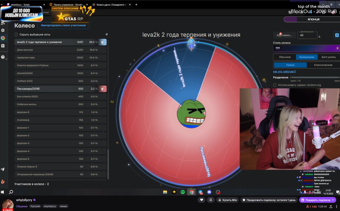Select the 'Обычное' wheel mode
Image resolution: width=340 pixels, height=211 pixels.
285,57
